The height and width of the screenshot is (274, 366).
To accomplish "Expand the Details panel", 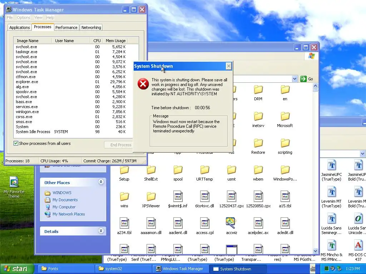I will tap(101, 231).
